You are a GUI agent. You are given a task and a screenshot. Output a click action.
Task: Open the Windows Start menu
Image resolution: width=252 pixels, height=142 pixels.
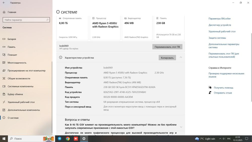tap(4, 139)
